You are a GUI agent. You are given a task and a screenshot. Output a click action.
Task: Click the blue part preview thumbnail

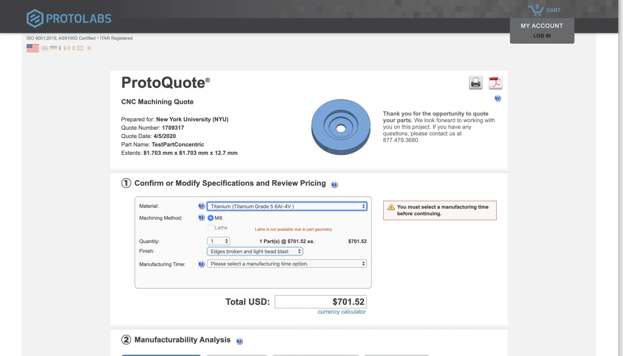click(x=341, y=127)
